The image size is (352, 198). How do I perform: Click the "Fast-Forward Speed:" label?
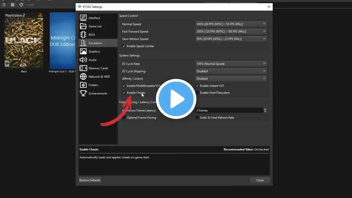[135, 32]
